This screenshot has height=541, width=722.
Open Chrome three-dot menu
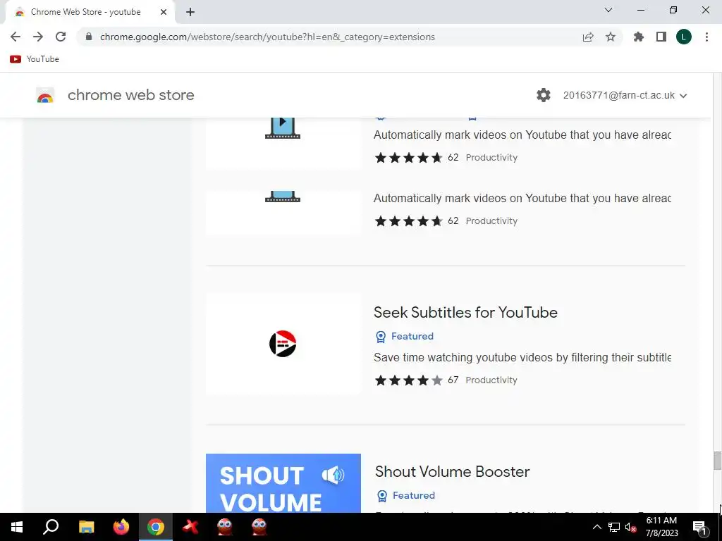[706, 37]
